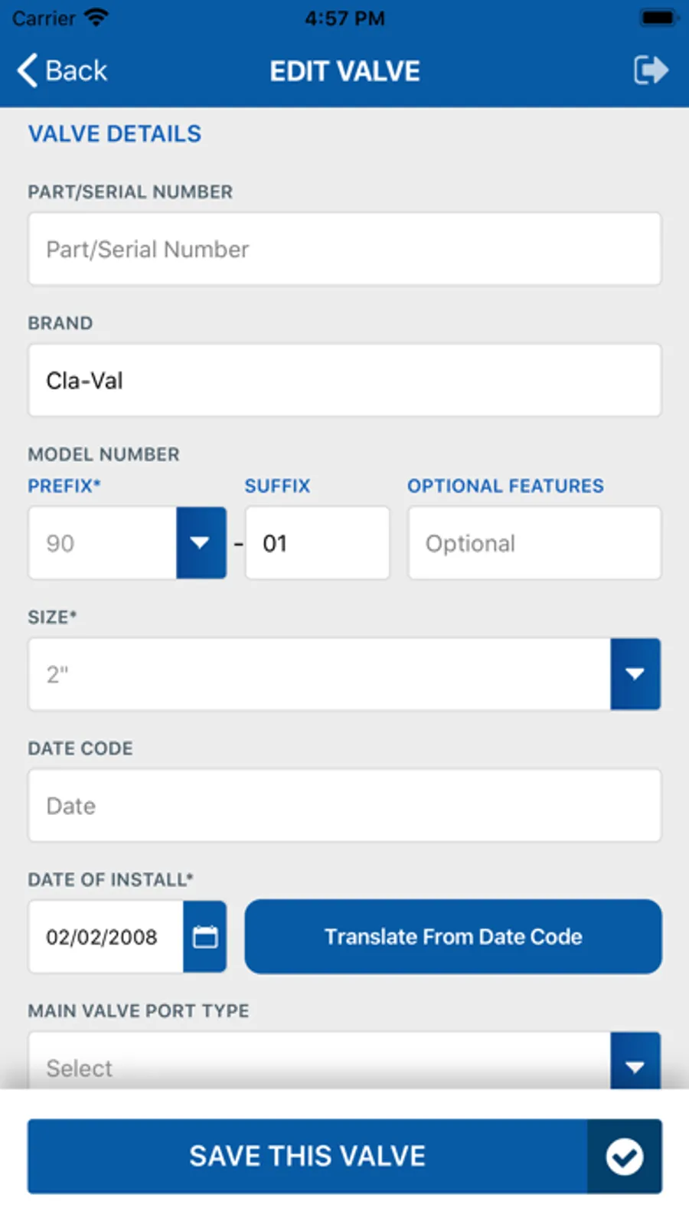Open the install date calendar picker
This screenshot has width=689, height=1224.
[x=204, y=937]
